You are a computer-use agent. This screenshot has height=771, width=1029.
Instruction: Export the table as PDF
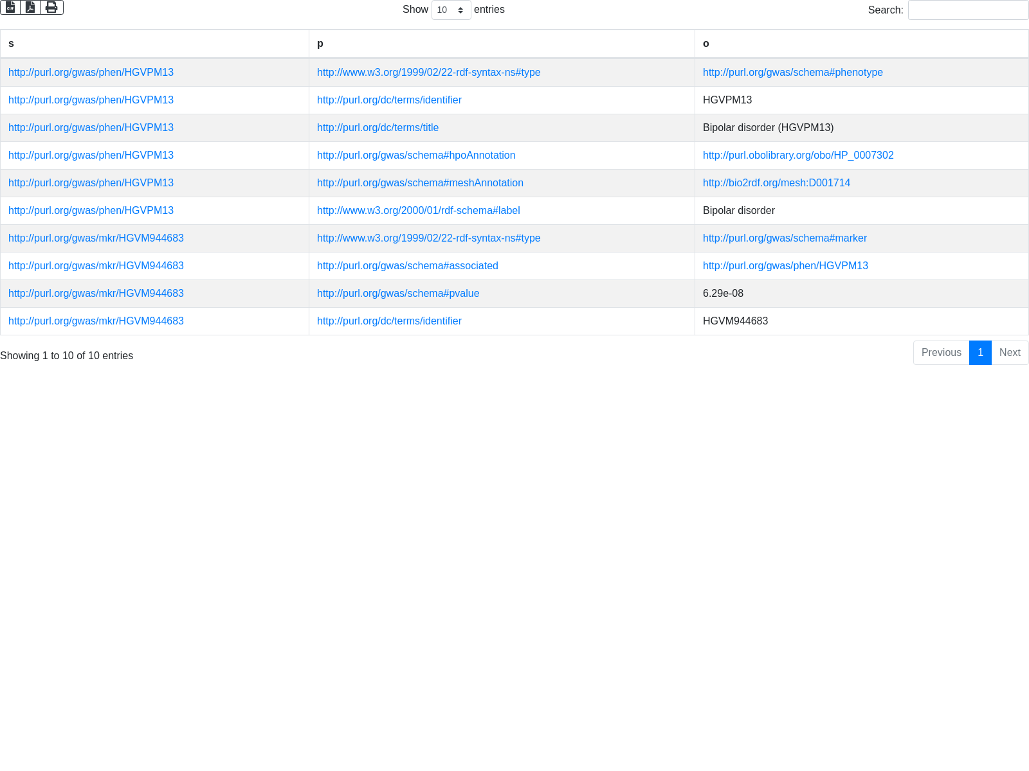pos(30,7)
